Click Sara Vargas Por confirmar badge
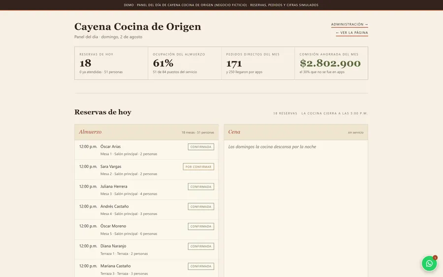 [198, 167]
